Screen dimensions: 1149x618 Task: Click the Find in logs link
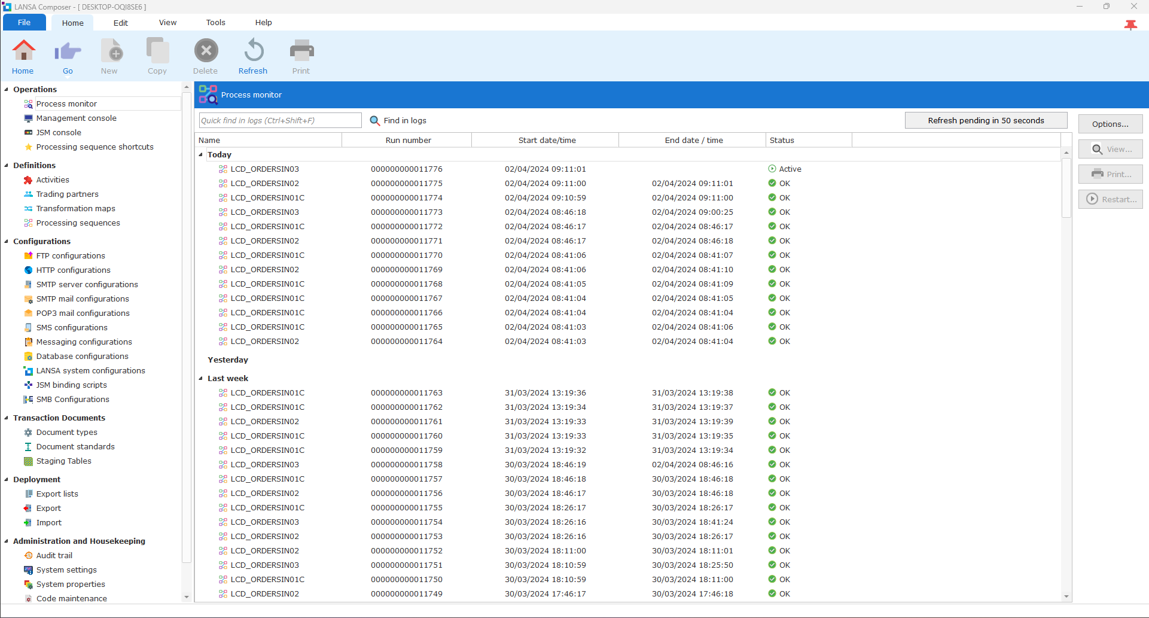pos(405,120)
